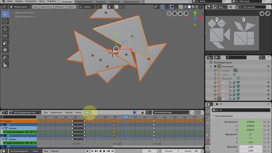
Task: Toggle X-ray display in viewport header
Action: [x=181, y=7]
